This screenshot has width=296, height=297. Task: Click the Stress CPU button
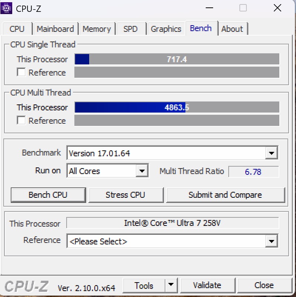[125, 195]
